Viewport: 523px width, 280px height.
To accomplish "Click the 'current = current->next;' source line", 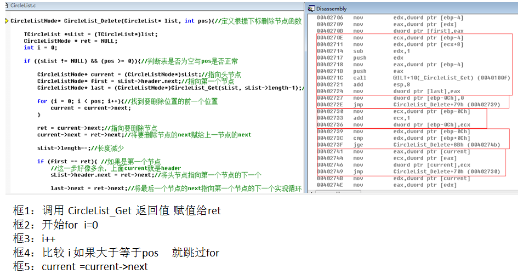I will pos(90,108).
